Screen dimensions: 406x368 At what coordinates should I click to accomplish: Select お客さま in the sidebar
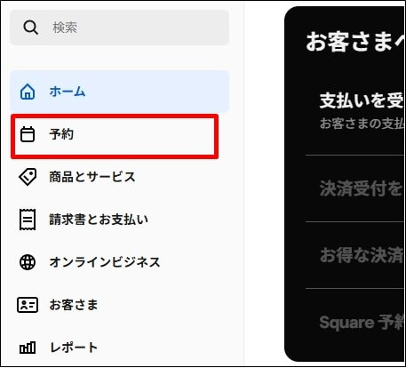pyautogui.click(x=119, y=305)
